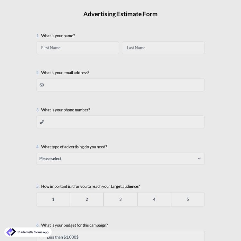Click the envelope icon in email field

tap(42, 85)
